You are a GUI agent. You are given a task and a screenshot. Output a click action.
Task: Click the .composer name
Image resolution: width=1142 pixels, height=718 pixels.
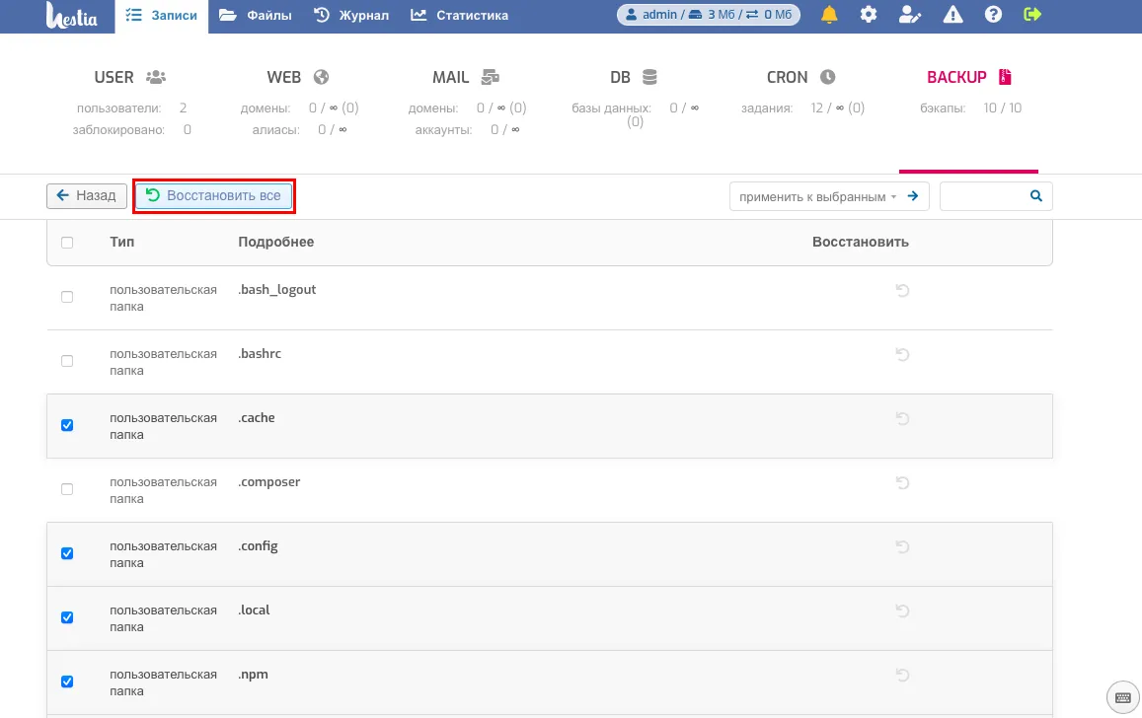tap(268, 482)
